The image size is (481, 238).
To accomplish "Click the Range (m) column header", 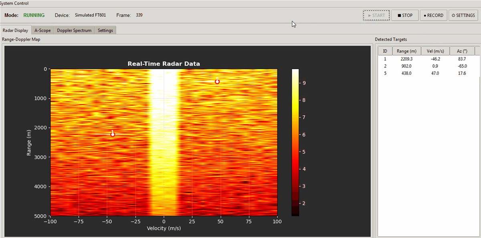I will click(x=406, y=51).
